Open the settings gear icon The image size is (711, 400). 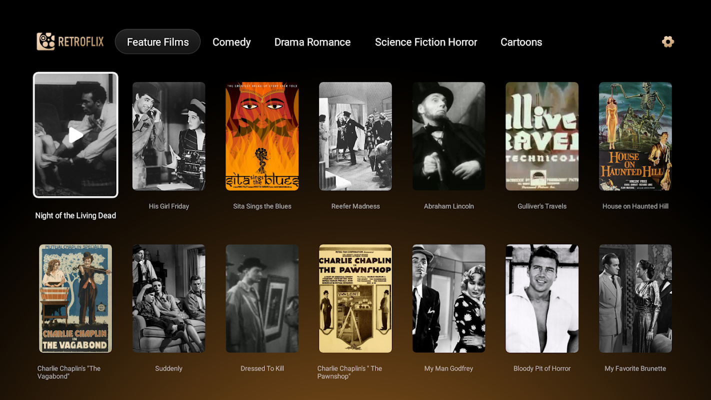click(x=668, y=41)
